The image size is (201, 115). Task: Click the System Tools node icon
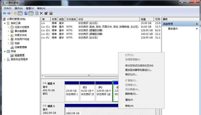(8, 23)
